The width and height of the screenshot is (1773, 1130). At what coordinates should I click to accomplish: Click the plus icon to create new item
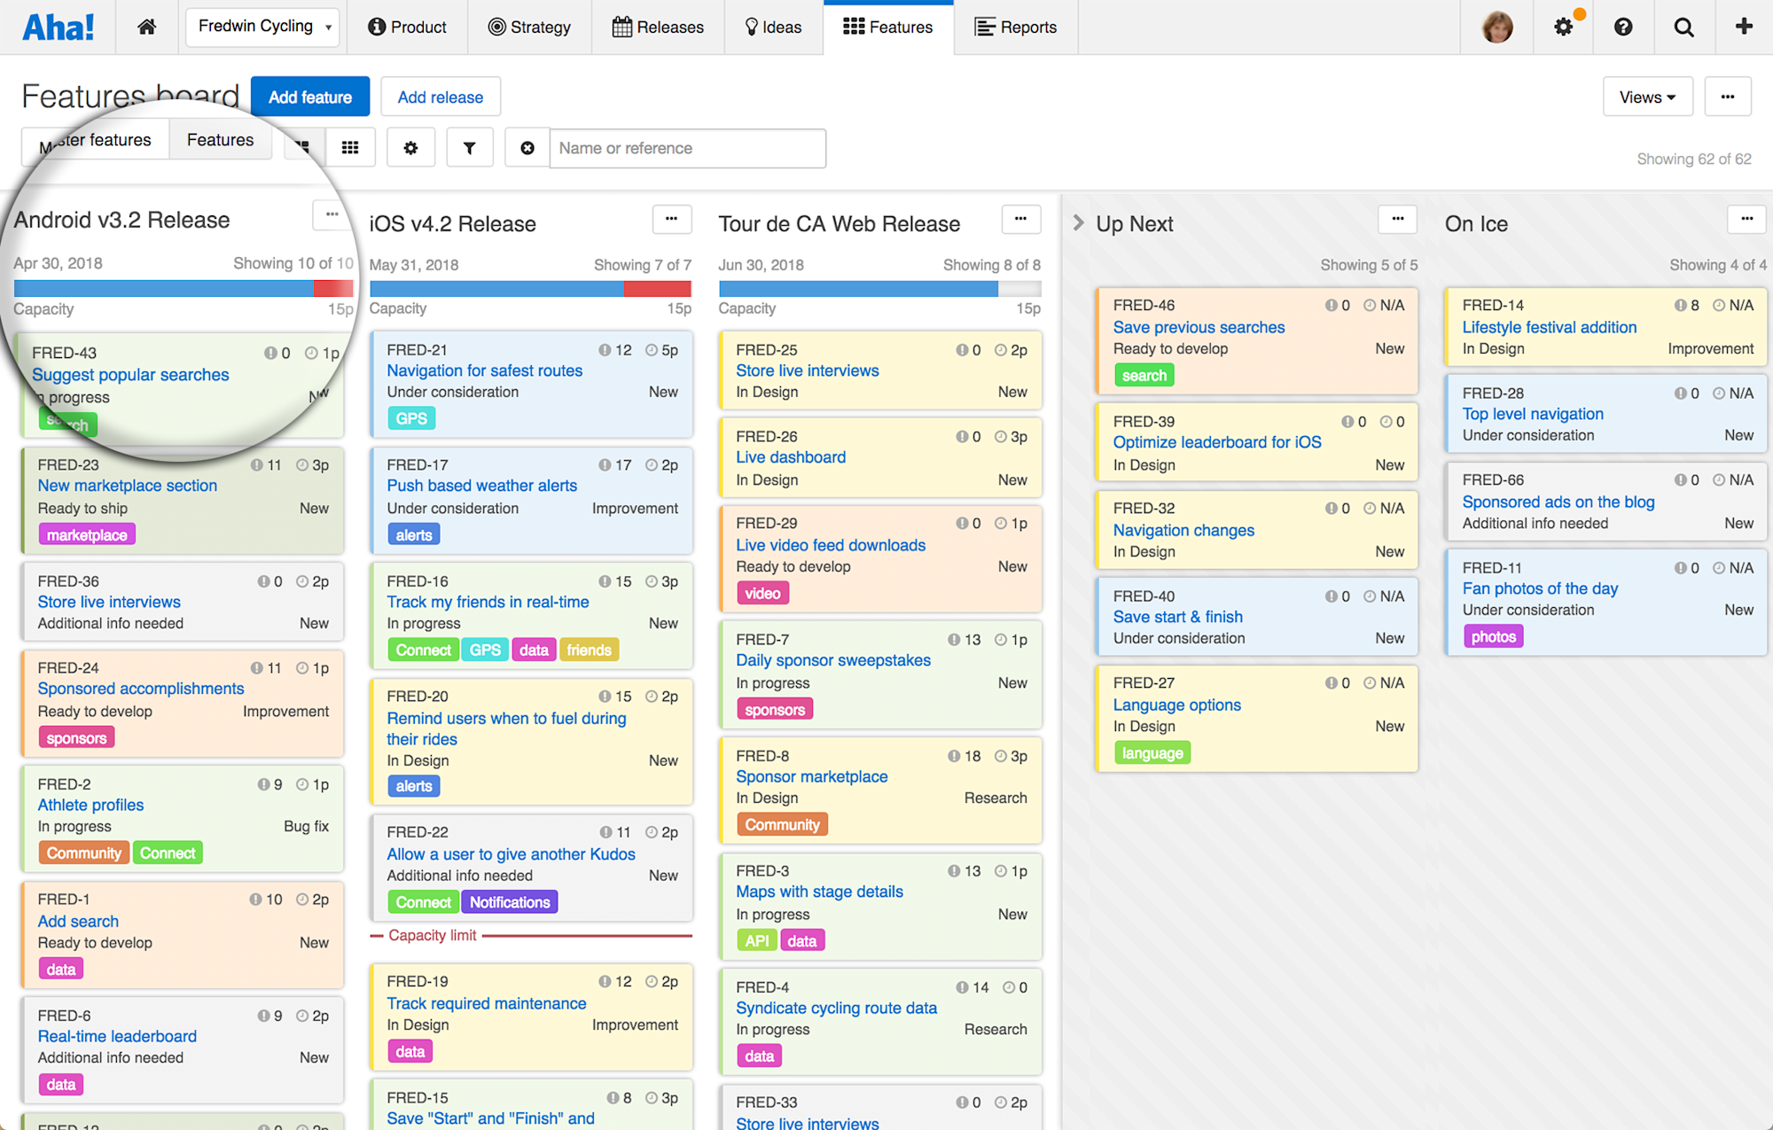(x=1743, y=27)
